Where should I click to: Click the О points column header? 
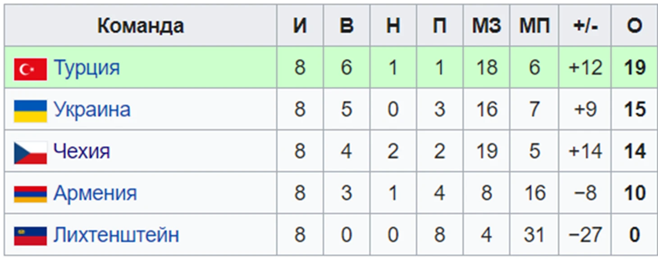634,26
